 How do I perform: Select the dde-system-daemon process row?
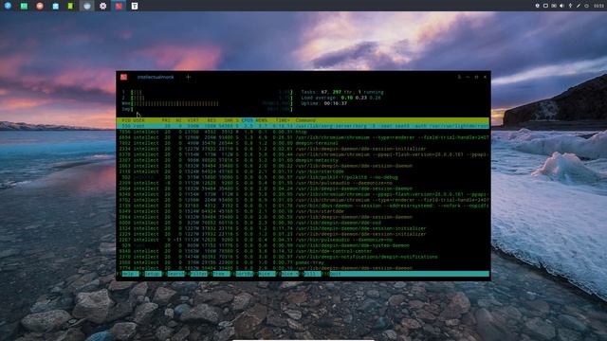point(303,245)
